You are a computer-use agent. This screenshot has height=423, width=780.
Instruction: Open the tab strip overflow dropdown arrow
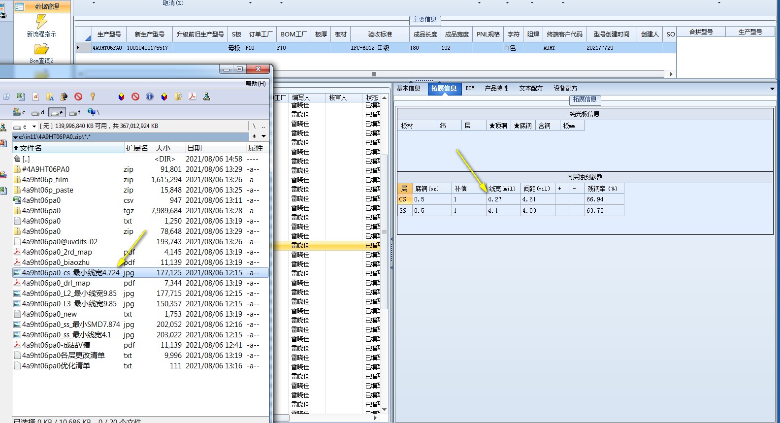(x=772, y=89)
